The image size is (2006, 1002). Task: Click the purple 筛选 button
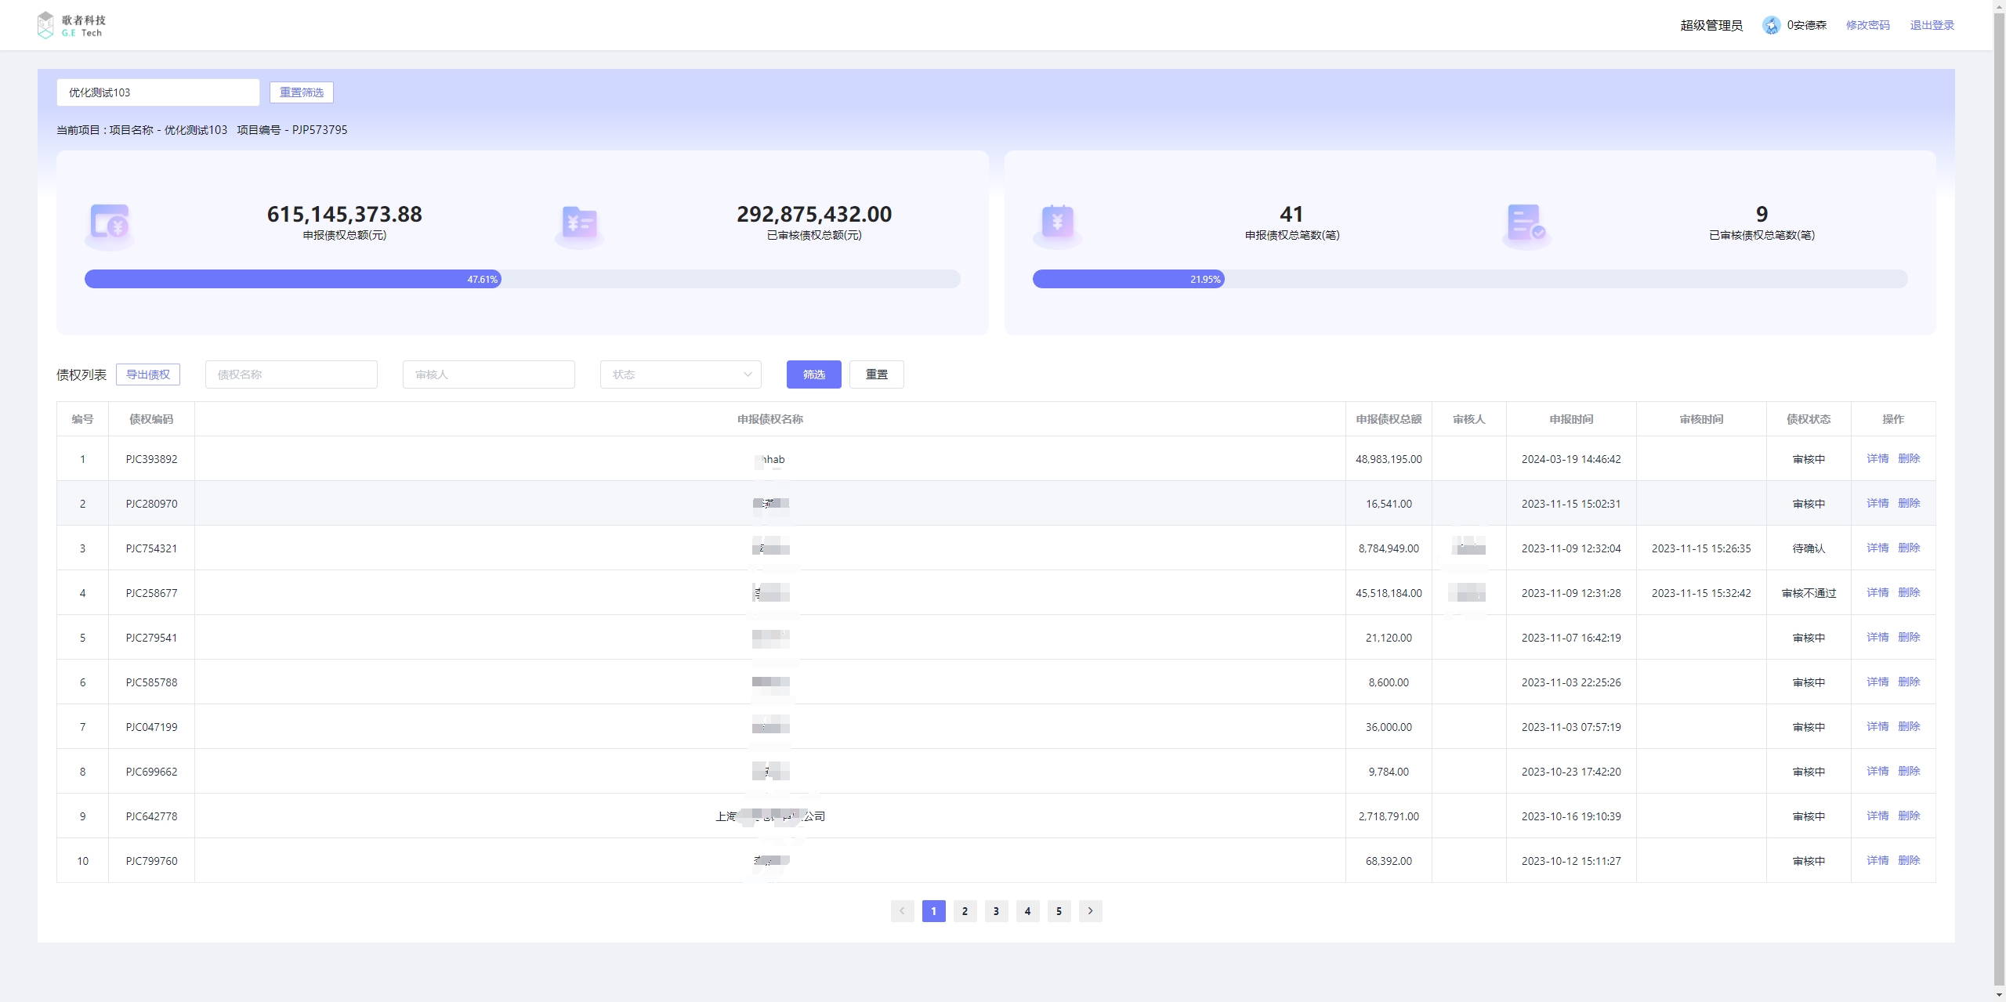[814, 374]
